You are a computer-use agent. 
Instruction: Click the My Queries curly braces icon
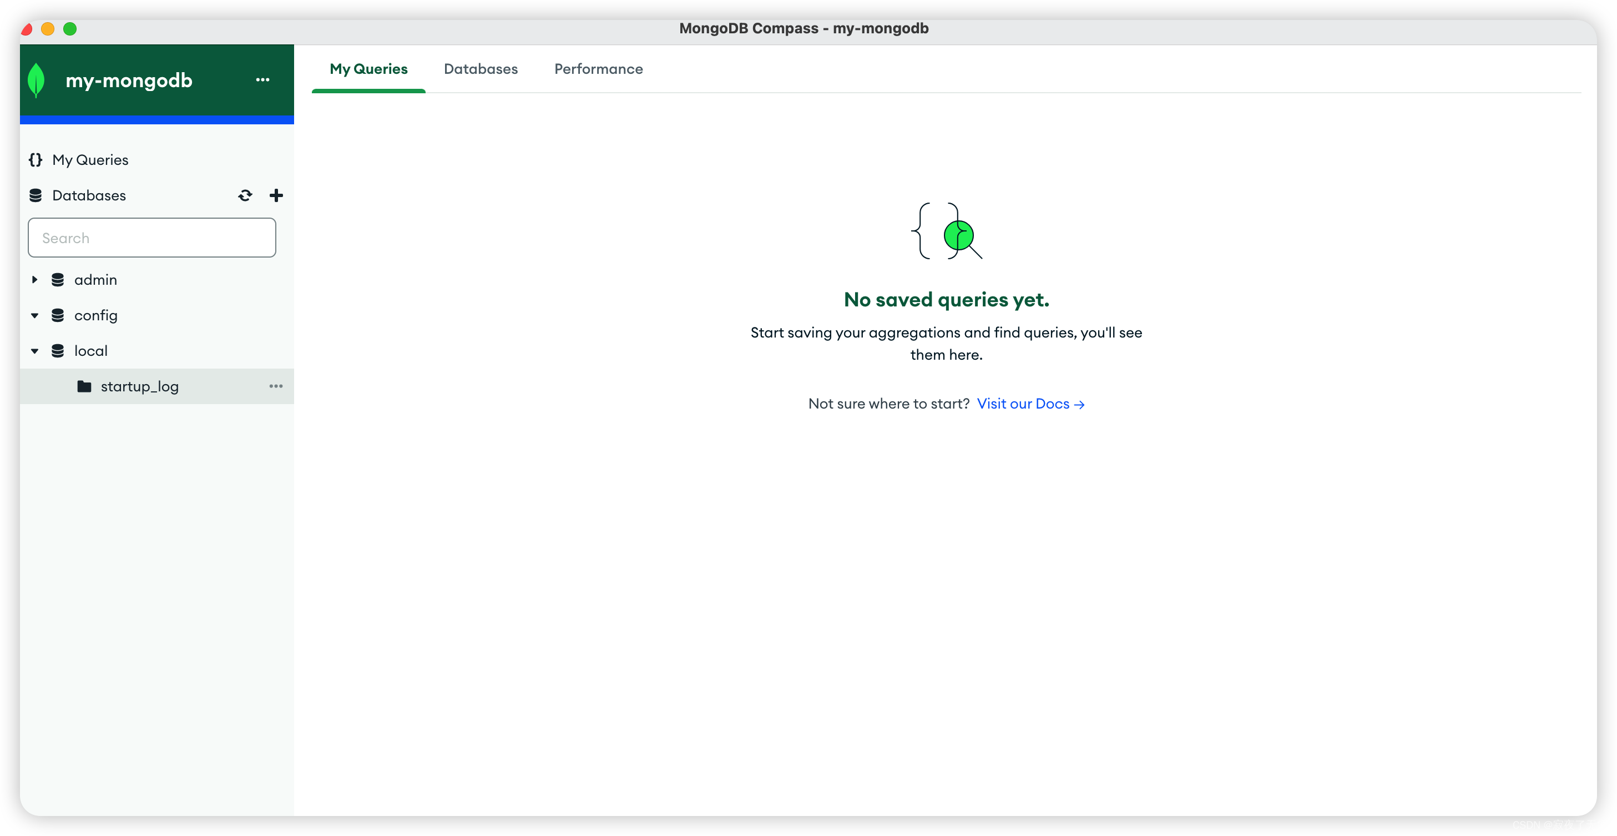click(36, 159)
